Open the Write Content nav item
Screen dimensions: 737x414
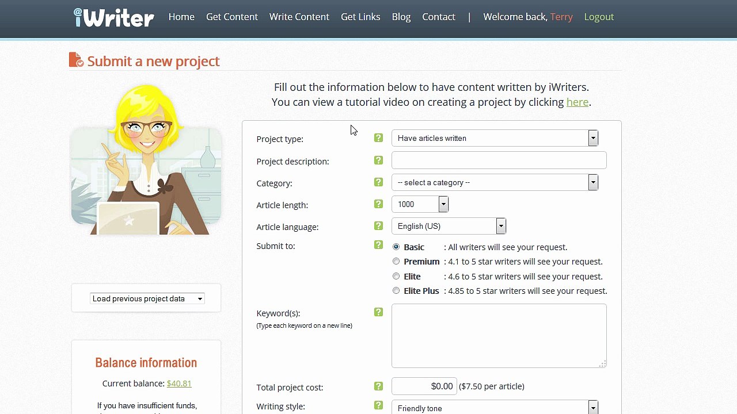point(299,17)
